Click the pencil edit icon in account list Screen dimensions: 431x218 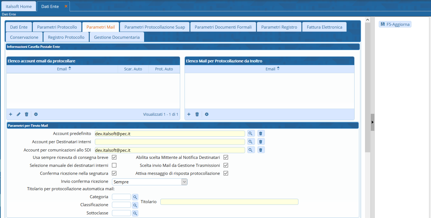pos(19,114)
